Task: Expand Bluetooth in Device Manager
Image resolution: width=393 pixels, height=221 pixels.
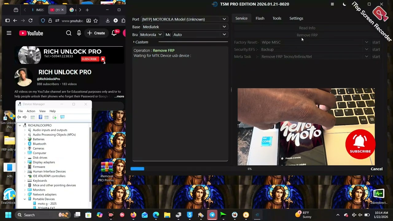Action: click(25, 144)
